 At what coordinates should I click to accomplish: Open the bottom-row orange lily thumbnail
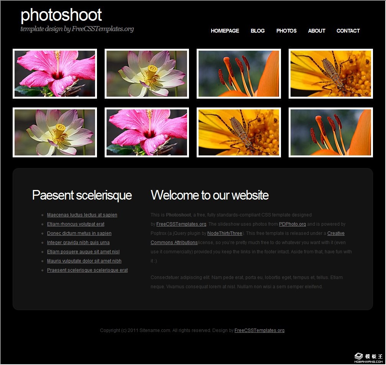[331, 132]
